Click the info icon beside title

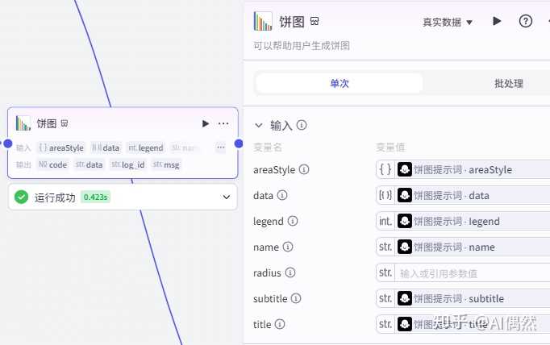click(x=280, y=324)
